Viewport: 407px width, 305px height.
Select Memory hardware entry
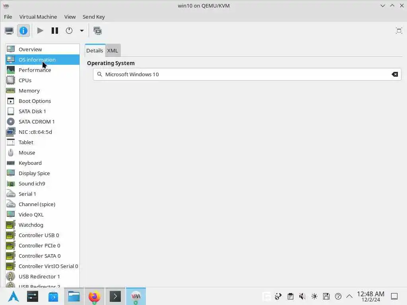[43, 91]
